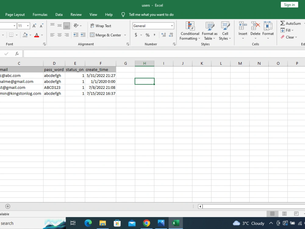
Task: Toggle Wrap Text
Action: (101, 26)
